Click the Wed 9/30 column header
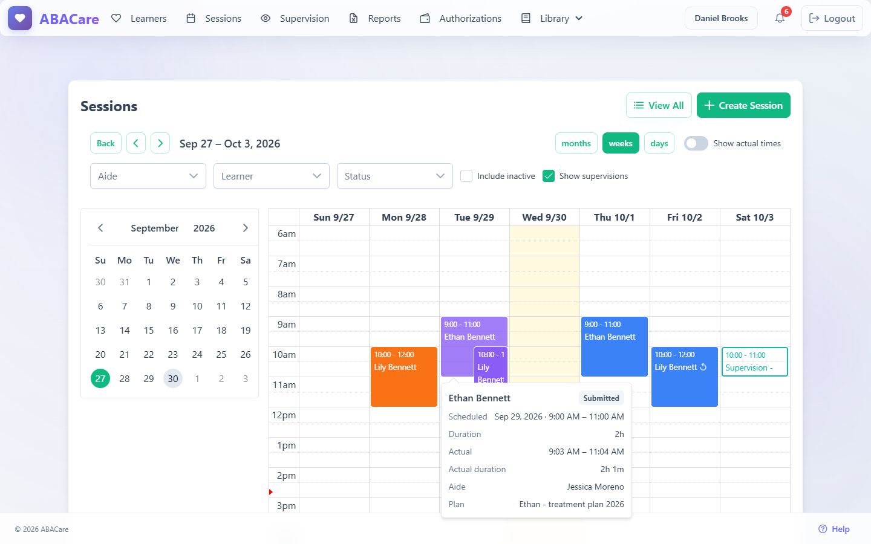Image resolution: width=871 pixels, height=544 pixels. [544, 217]
